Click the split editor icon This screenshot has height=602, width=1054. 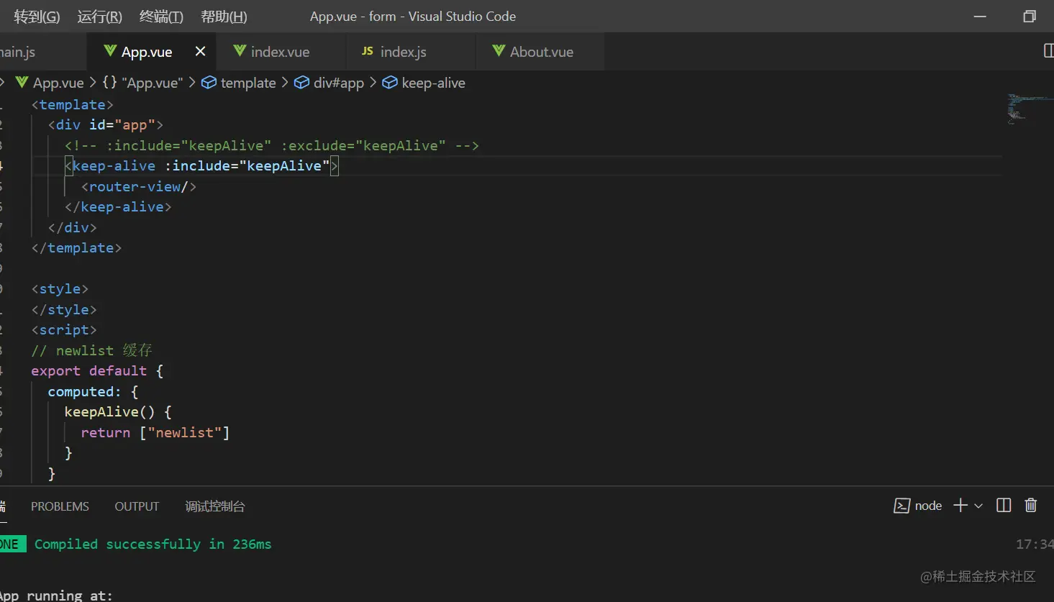point(1048,51)
